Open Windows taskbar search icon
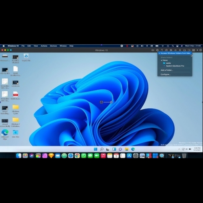The width and height of the screenshot is (203, 203). pos(101,149)
